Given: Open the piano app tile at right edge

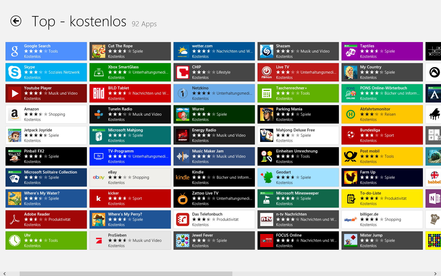Looking at the screenshot, I should [x=433, y=114].
